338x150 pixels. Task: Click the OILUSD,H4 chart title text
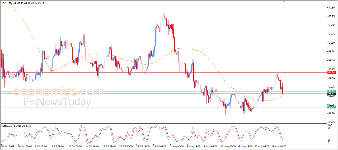(x=8, y=3)
